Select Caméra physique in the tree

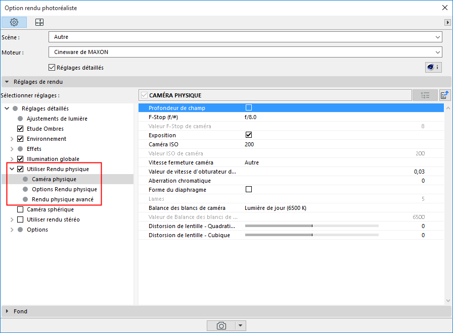point(54,179)
